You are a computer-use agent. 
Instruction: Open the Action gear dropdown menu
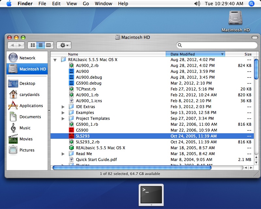(64, 45)
